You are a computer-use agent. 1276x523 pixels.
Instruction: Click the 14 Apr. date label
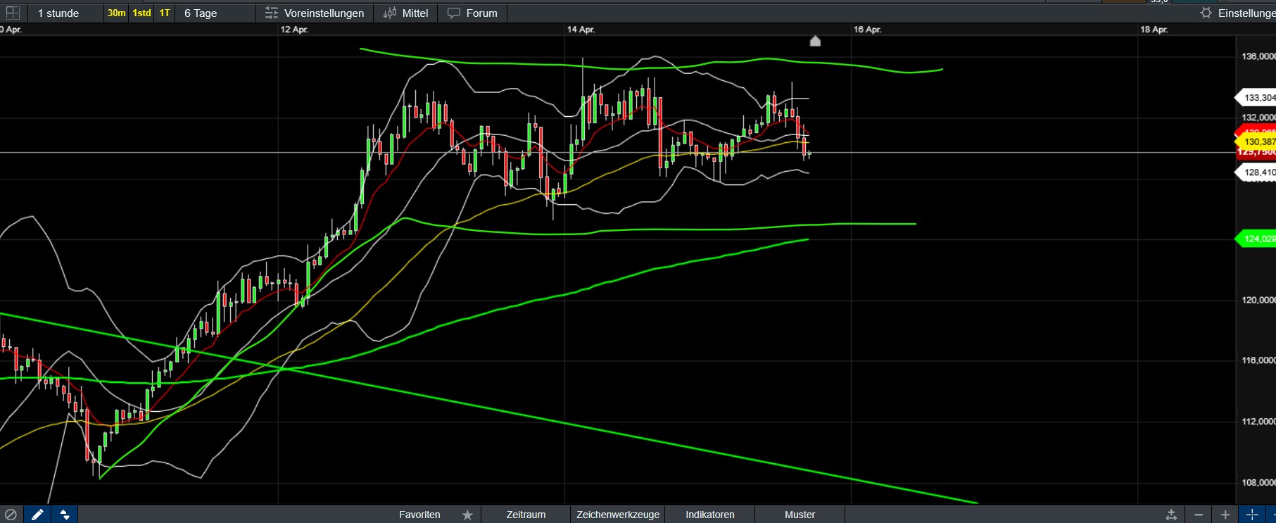coord(581,30)
